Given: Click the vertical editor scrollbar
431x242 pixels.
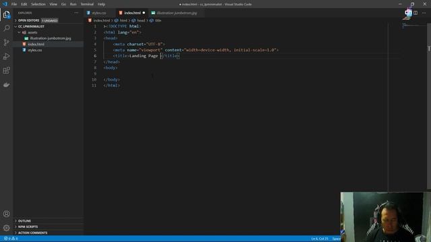Looking at the screenshot, I should [429, 106].
